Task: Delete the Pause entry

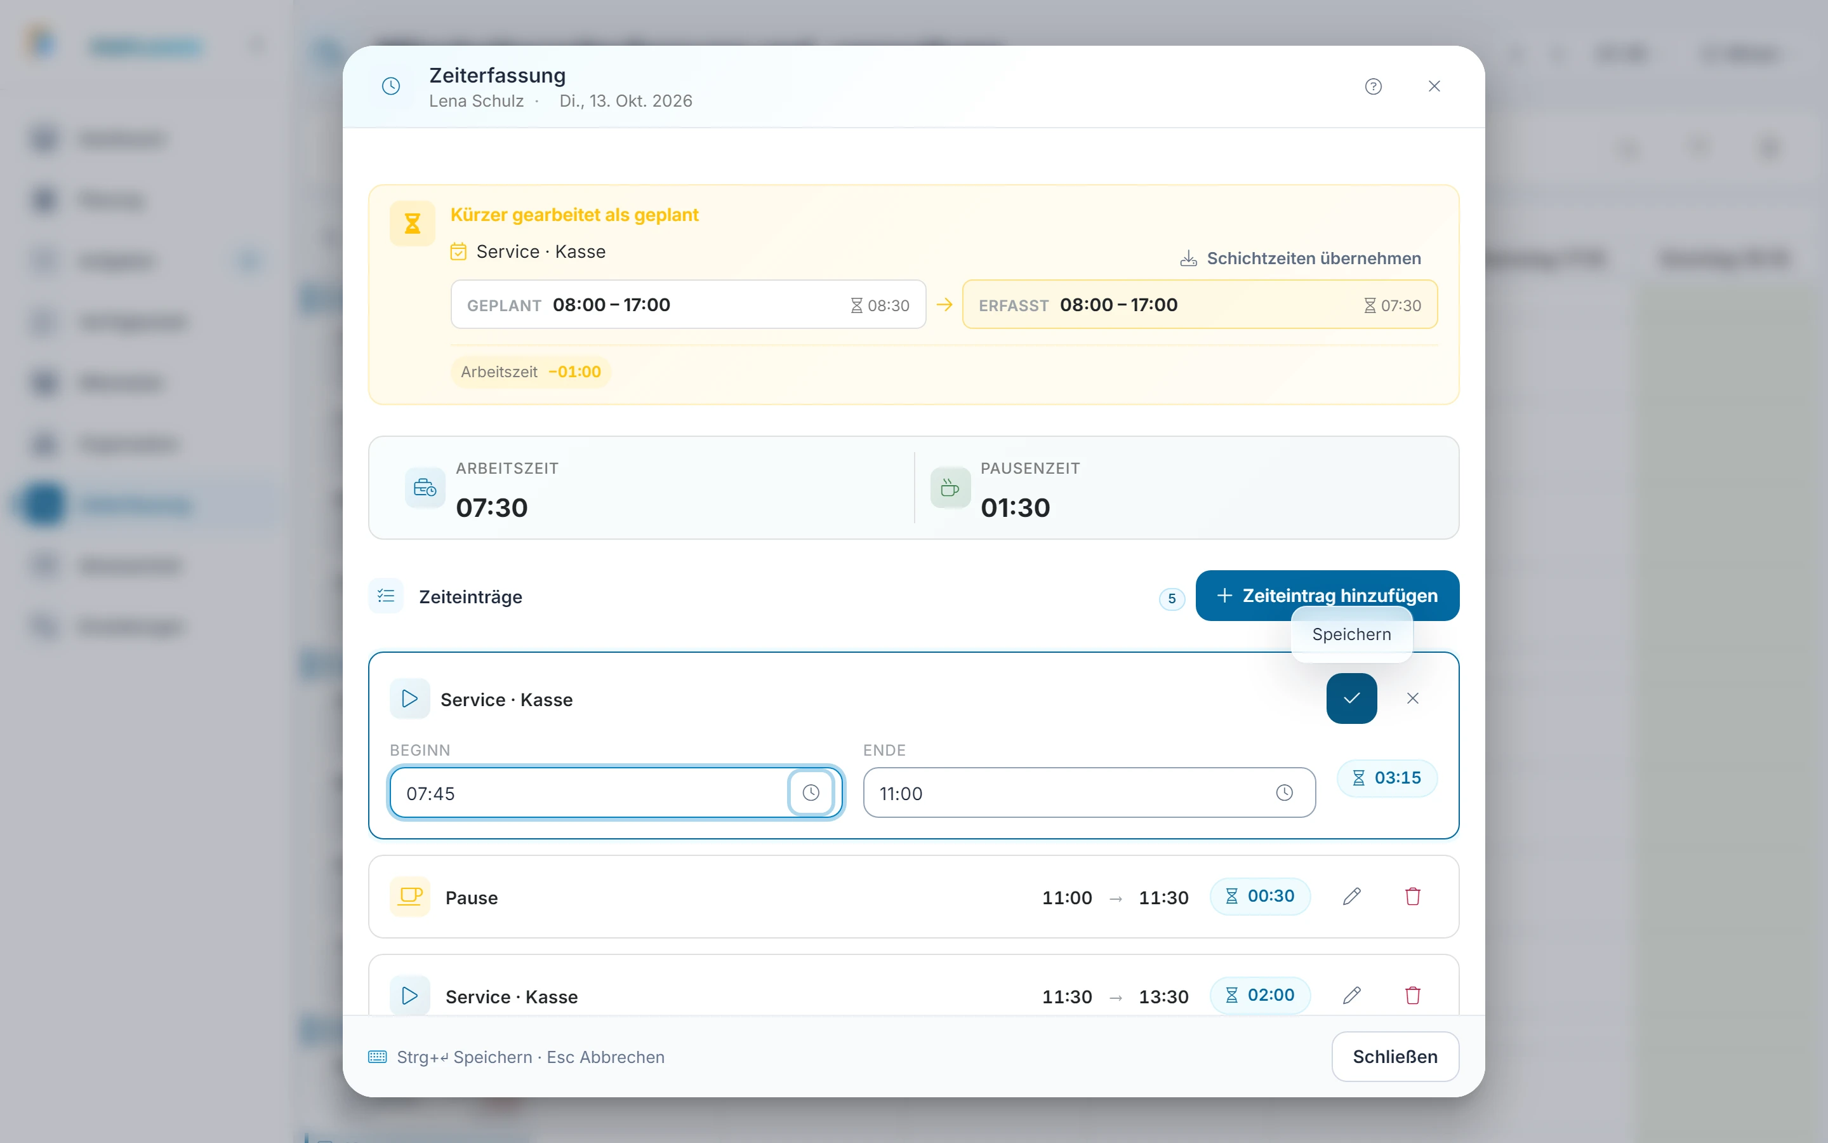Action: [x=1412, y=897]
